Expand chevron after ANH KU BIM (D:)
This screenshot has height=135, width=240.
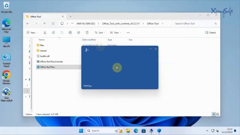click(98, 24)
